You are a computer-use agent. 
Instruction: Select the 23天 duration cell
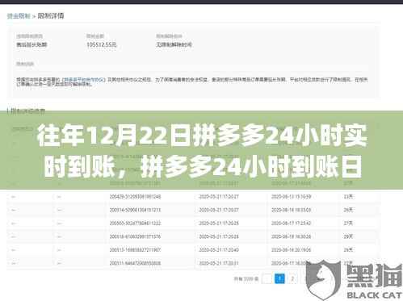pos(348,197)
